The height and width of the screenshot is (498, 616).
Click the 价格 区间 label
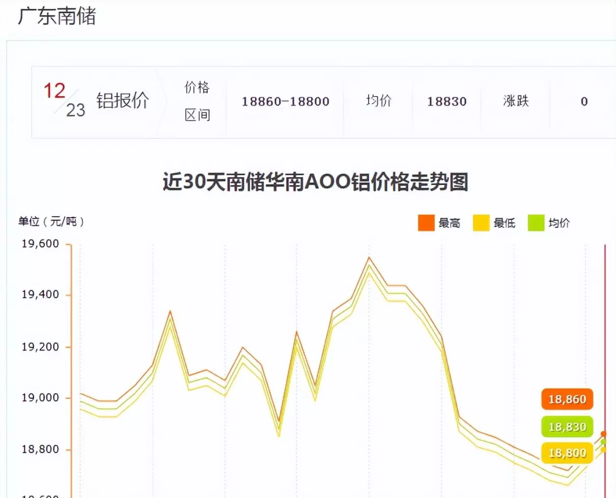(197, 102)
